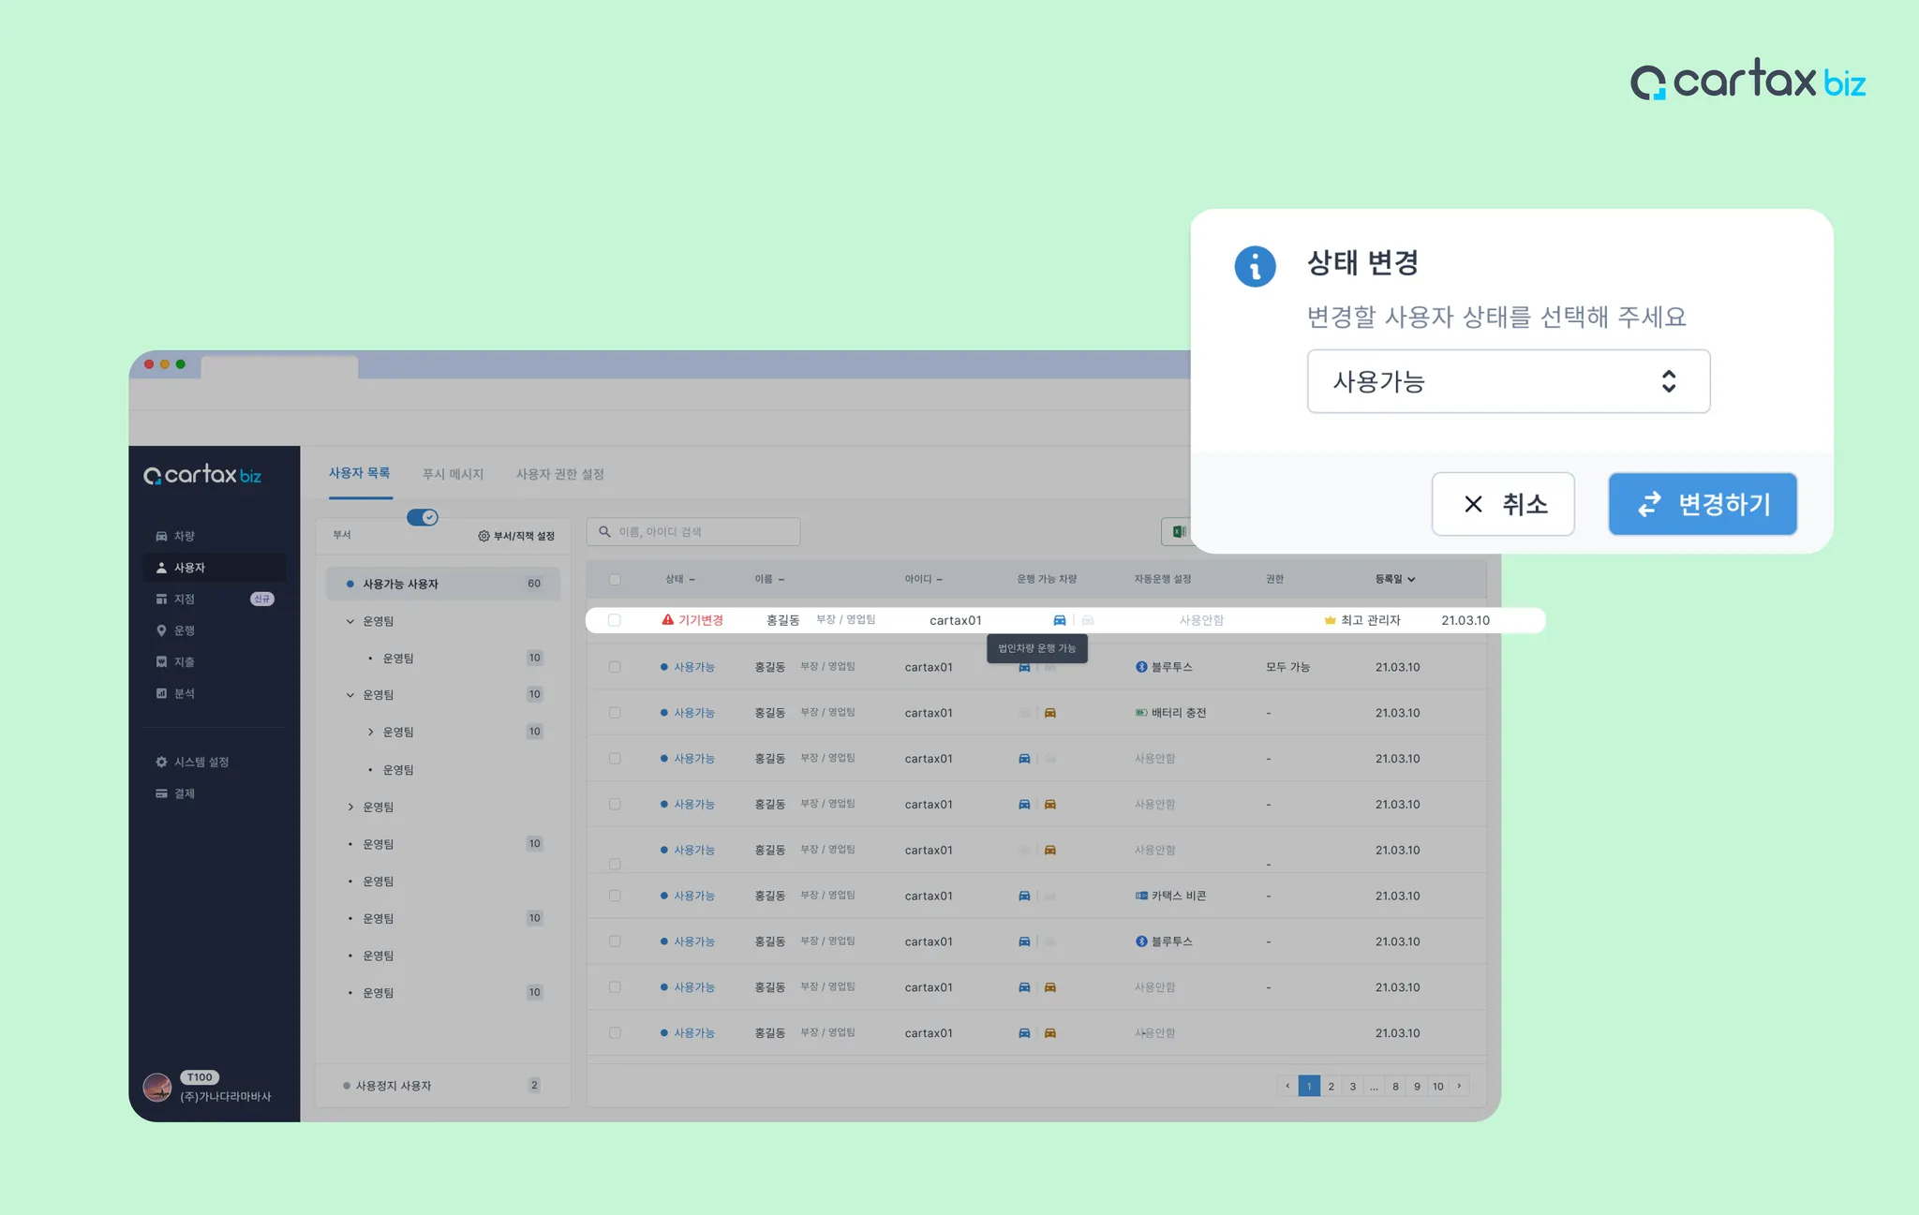The image size is (1919, 1215).
Task: Open the 운행 location pin sidebar item
Action: (x=161, y=630)
